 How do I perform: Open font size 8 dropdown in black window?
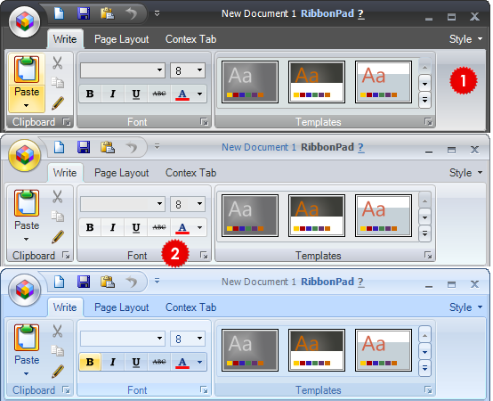(188, 70)
